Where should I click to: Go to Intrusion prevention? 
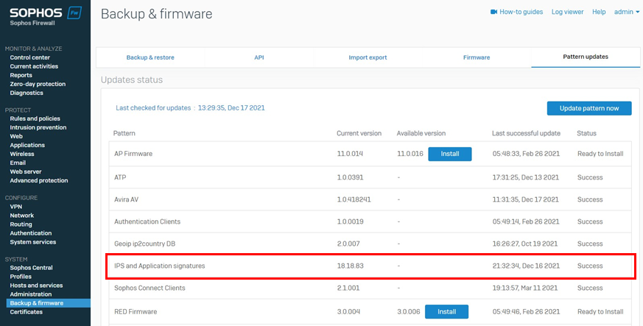[38, 127]
